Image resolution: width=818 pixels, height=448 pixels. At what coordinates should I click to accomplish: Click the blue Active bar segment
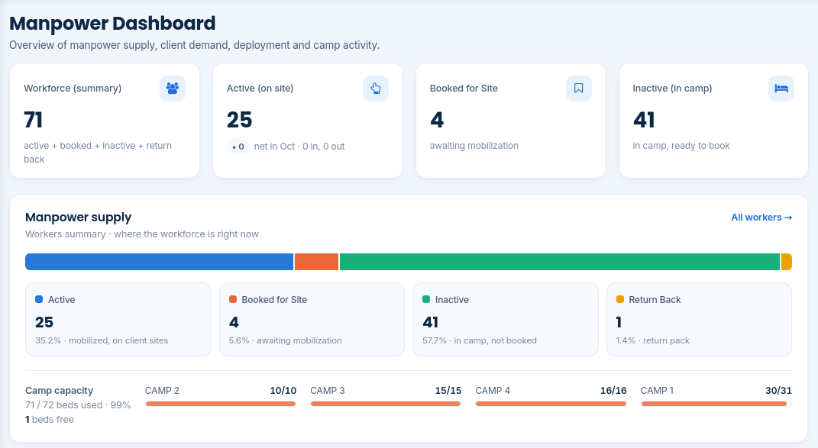[159, 262]
